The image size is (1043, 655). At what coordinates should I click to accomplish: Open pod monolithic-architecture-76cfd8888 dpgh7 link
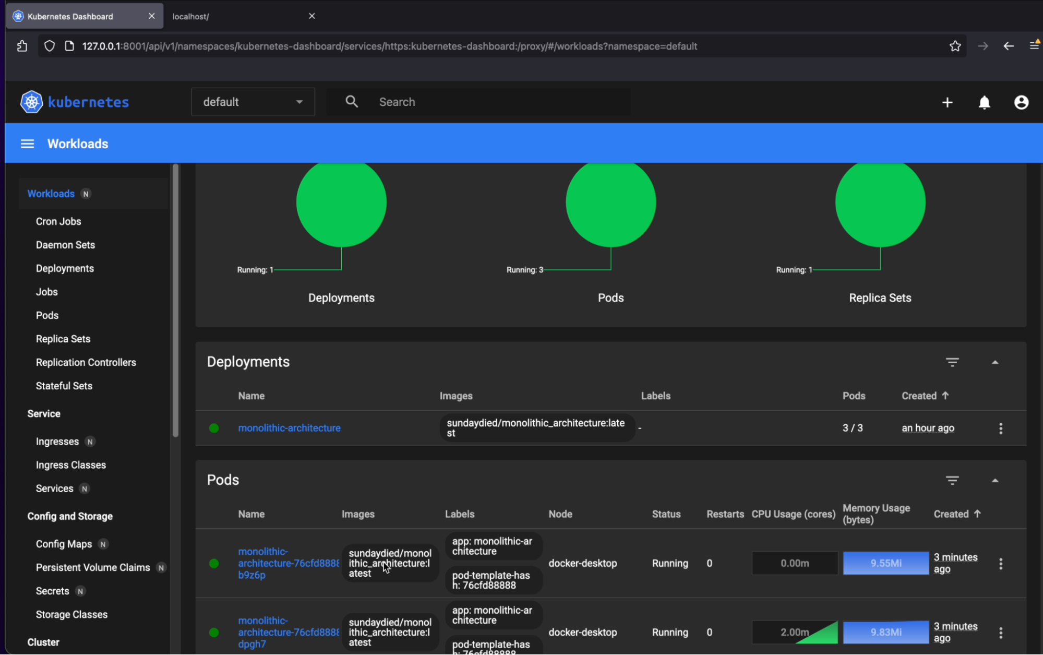point(288,632)
